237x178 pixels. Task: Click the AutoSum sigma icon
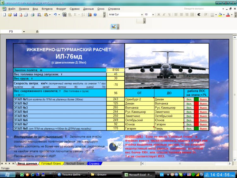75,15
